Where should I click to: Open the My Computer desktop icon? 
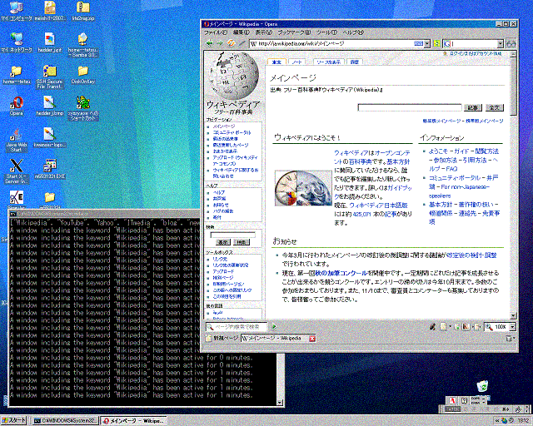tap(15, 7)
